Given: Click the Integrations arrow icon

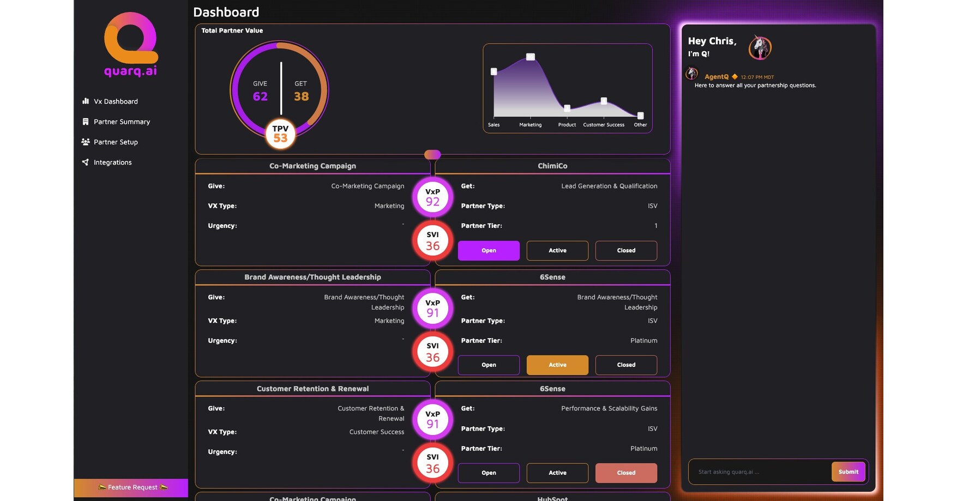Looking at the screenshot, I should (86, 162).
